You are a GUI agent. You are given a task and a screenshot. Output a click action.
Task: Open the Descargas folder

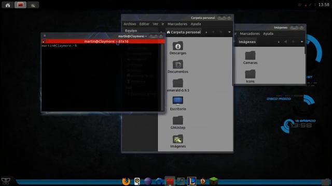[178, 48]
